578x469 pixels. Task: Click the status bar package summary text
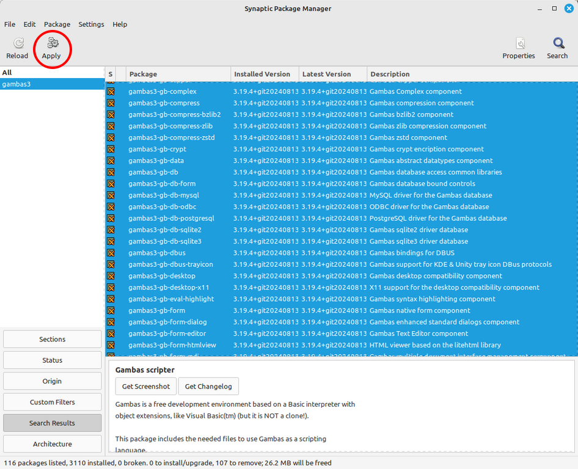coord(168,463)
